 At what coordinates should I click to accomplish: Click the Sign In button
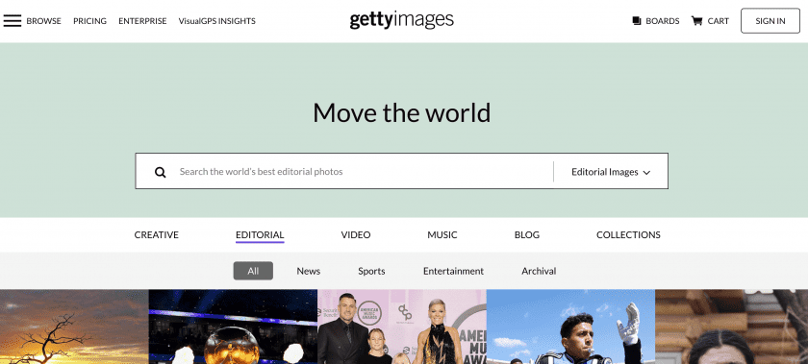(770, 21)
